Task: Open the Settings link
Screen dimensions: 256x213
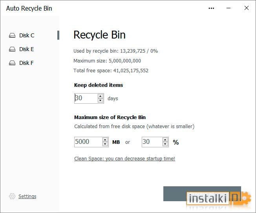Action: [x=27, y=196]
